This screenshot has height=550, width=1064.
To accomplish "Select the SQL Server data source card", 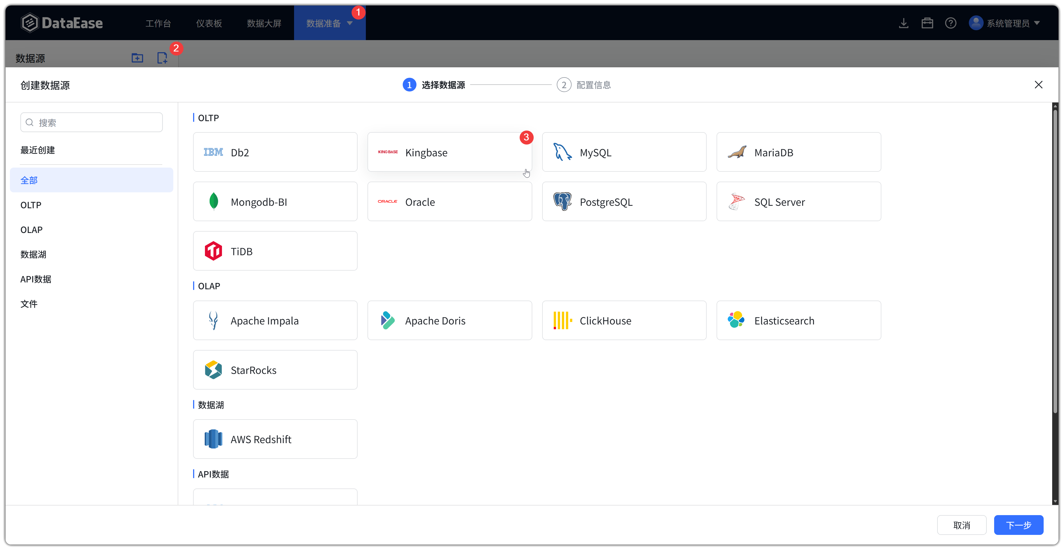I will point(799,201).
